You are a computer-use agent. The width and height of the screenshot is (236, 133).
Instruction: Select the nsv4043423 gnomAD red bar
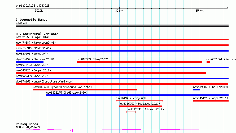(x=85, y=90)
